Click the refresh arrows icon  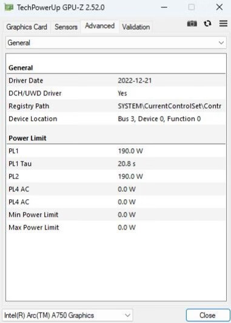click(x=207, y=24)
